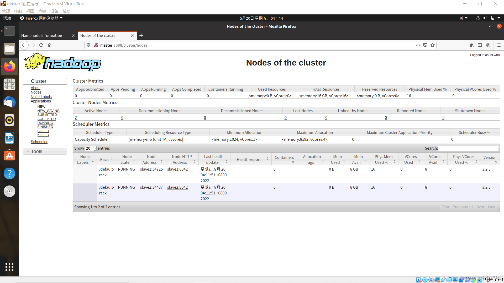Screen dimensions: 504x283
Task: Sort table by Node State column
Action: (x=127, y=159)
